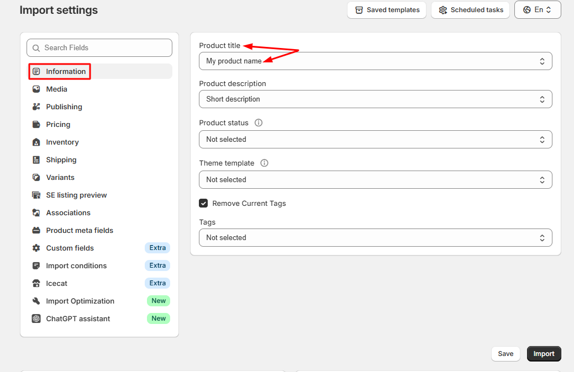Click the Import button

point(544,354)
